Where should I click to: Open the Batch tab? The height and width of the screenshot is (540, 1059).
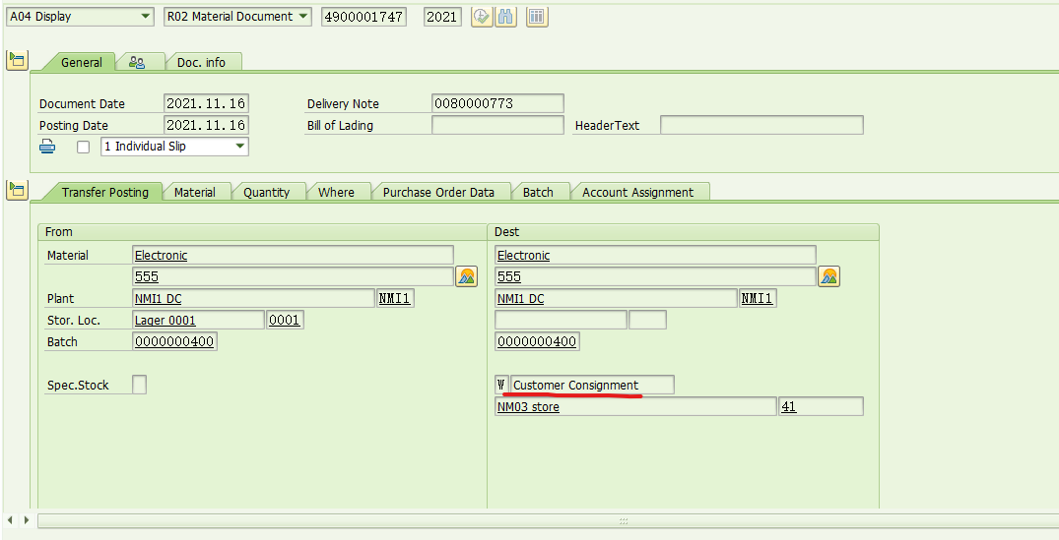538,192
